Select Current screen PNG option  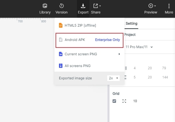tap(81, 54)
